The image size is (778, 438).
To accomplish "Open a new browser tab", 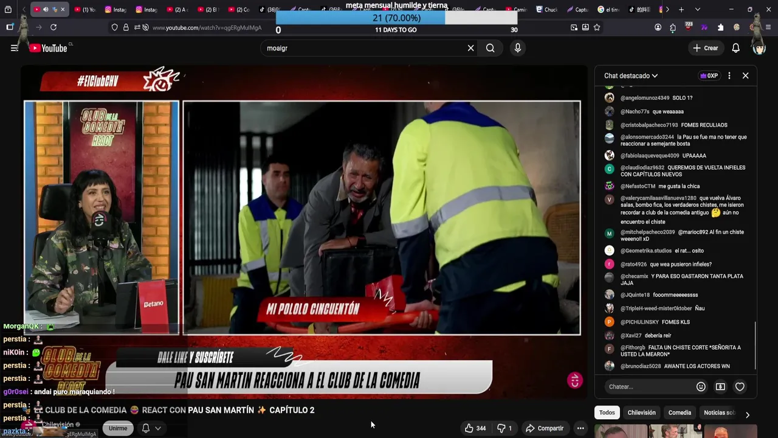I will click(681, 9).
